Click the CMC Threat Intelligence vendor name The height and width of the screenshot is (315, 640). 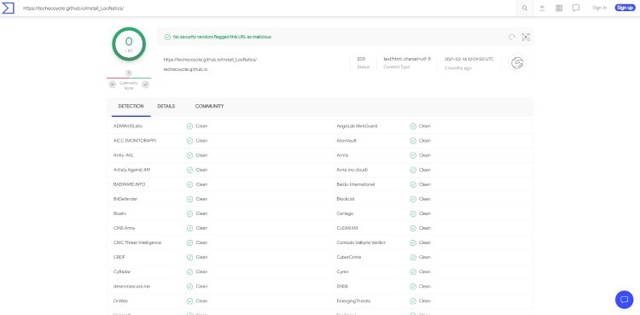click(x=137, y=242)
